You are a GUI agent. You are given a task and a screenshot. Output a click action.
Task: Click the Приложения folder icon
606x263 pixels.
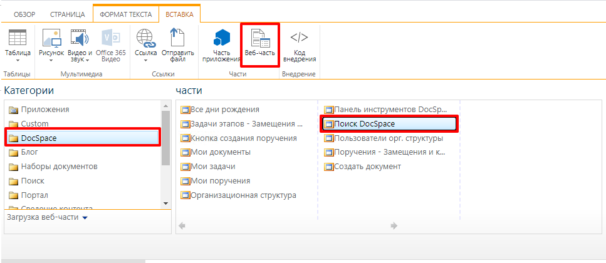pos(14,110)
